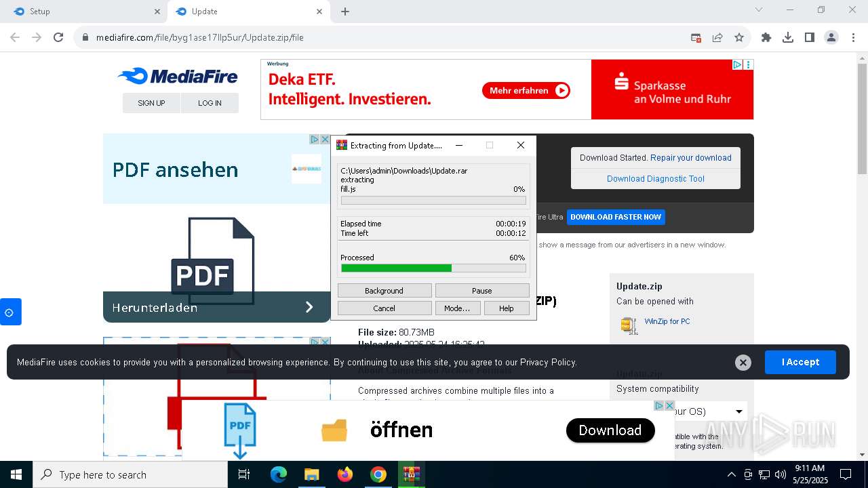Open Chrome downloads icon
The width and height of the screenshot is (868, 488).
(x=788, y=38)
